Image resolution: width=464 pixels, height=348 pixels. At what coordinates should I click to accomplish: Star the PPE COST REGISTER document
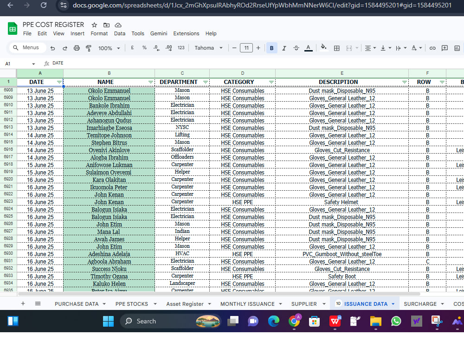[94, 25]
